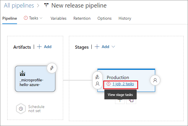188x126 pixels.
Task: Open post-deployment conditions person icon
Action: click(155, 80)
